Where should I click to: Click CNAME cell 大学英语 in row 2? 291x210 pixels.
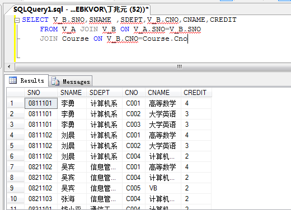(163, 114)
